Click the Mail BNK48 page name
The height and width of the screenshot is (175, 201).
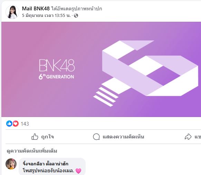pyautogui.click(x=36, y=9)
